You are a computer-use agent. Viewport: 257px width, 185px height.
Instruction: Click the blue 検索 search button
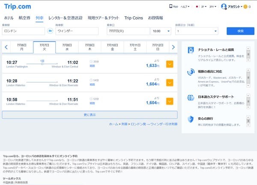[x=240, y=31]
